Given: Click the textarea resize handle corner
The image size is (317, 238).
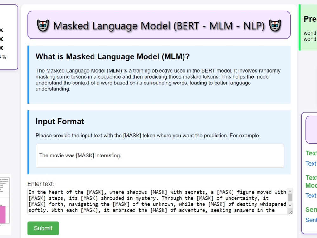Looking at the screenshot, I should pos(291,212).
